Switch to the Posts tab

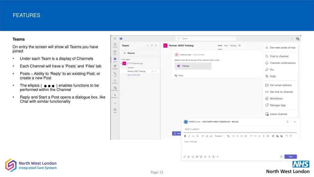click(x=220, y=45)
